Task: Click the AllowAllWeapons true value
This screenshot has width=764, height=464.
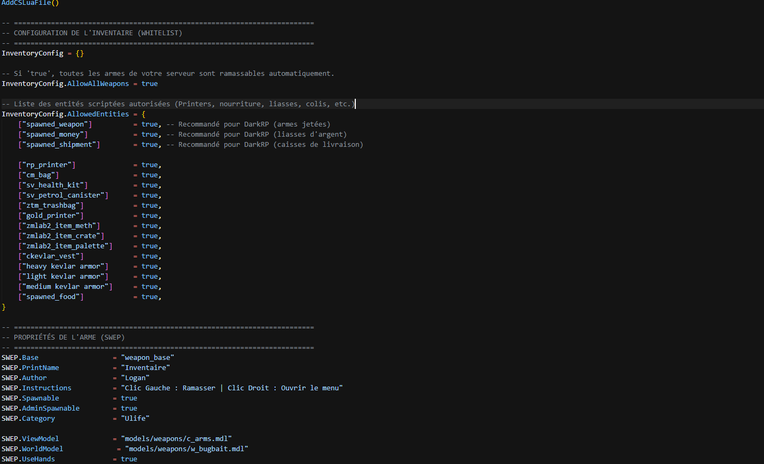Action: point(150,84)
